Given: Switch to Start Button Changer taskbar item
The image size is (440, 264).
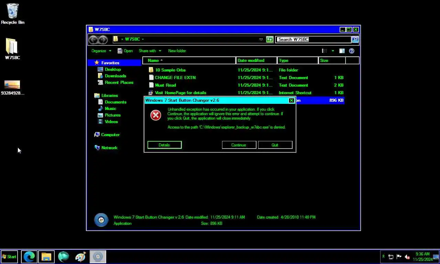Looking at the screenshot, I should click(98, 256).
